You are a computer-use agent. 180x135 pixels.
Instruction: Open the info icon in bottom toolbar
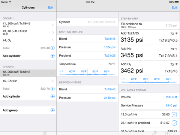[168, 133]
